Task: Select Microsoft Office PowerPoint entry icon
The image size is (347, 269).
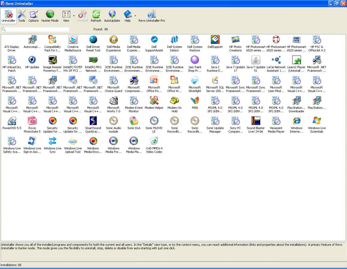Action: pyautogui.click(x=154, y=80)
